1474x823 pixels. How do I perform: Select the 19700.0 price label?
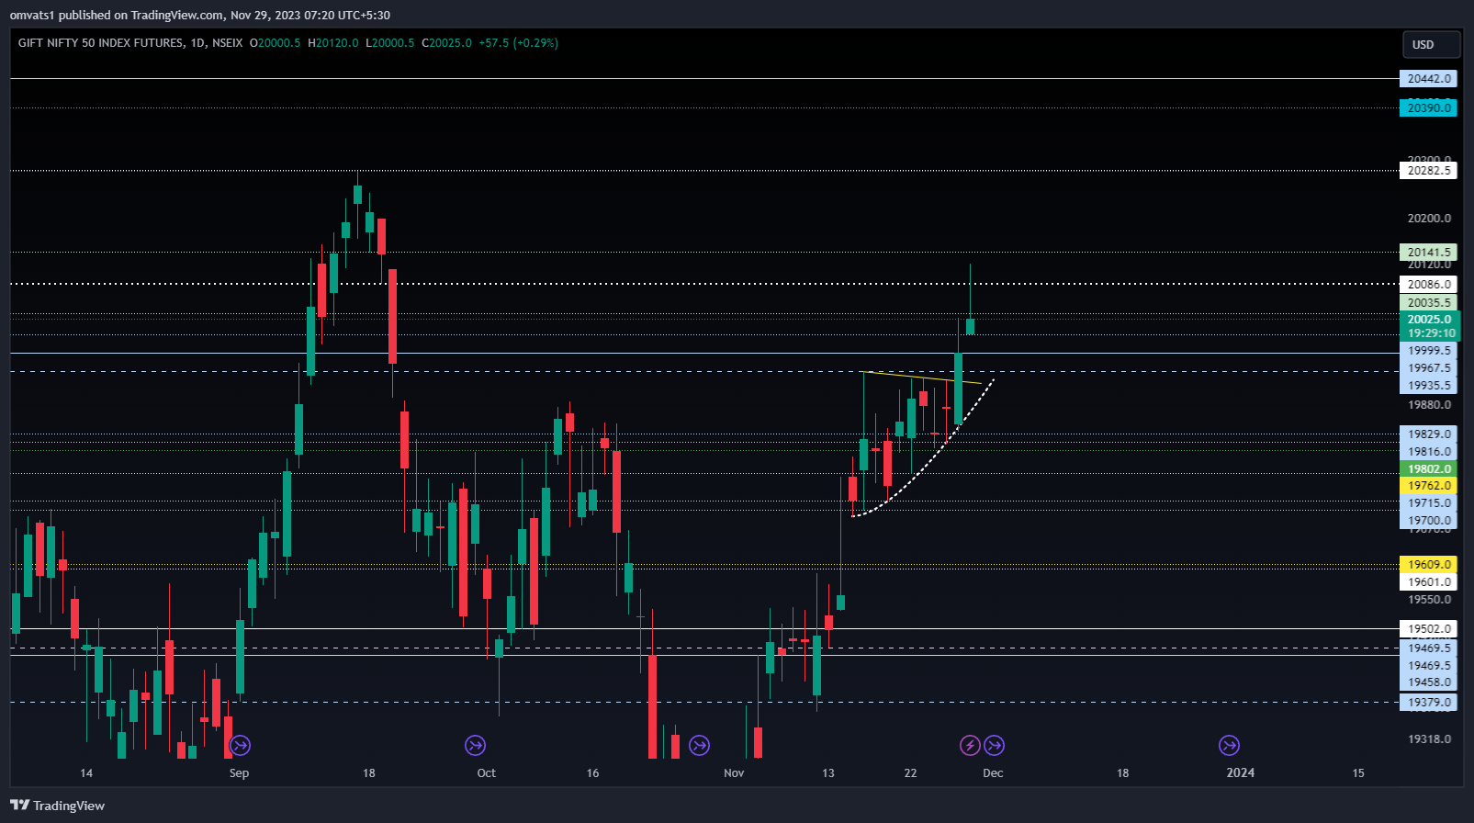coord(1428,521)
